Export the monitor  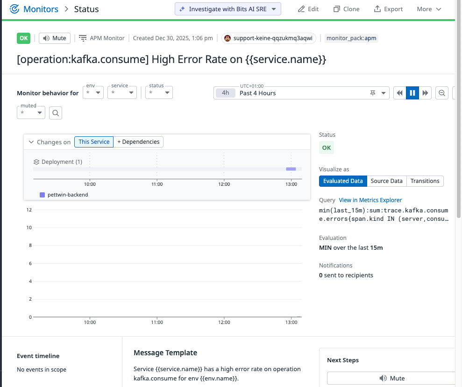click(x=388, y=9)
